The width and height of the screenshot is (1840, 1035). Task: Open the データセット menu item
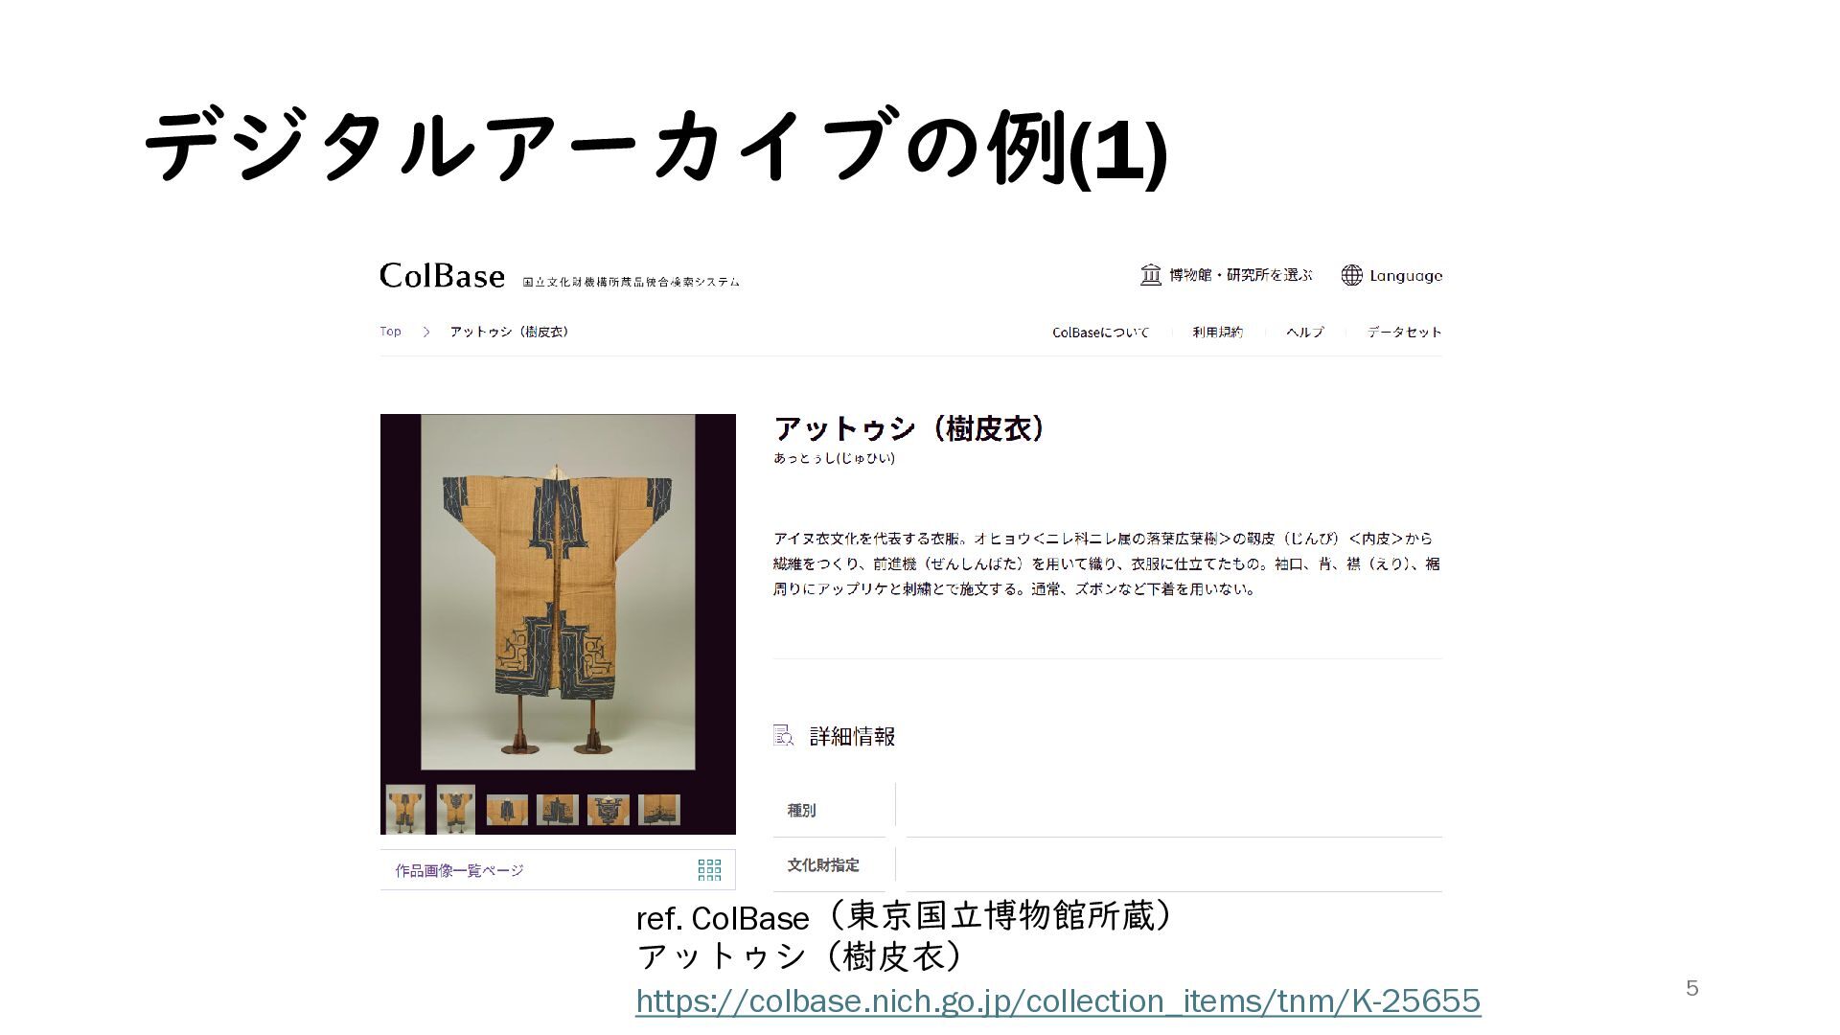[x=1404, y=333]
